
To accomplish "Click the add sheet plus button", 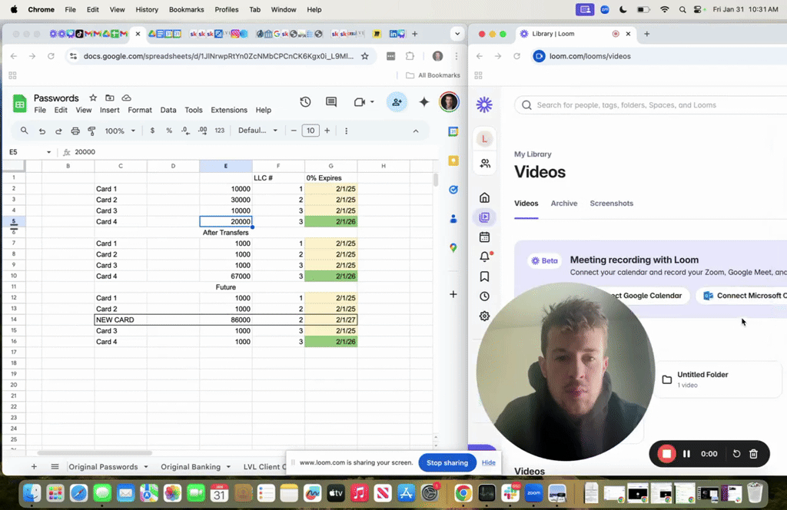I will coord(34,467).
